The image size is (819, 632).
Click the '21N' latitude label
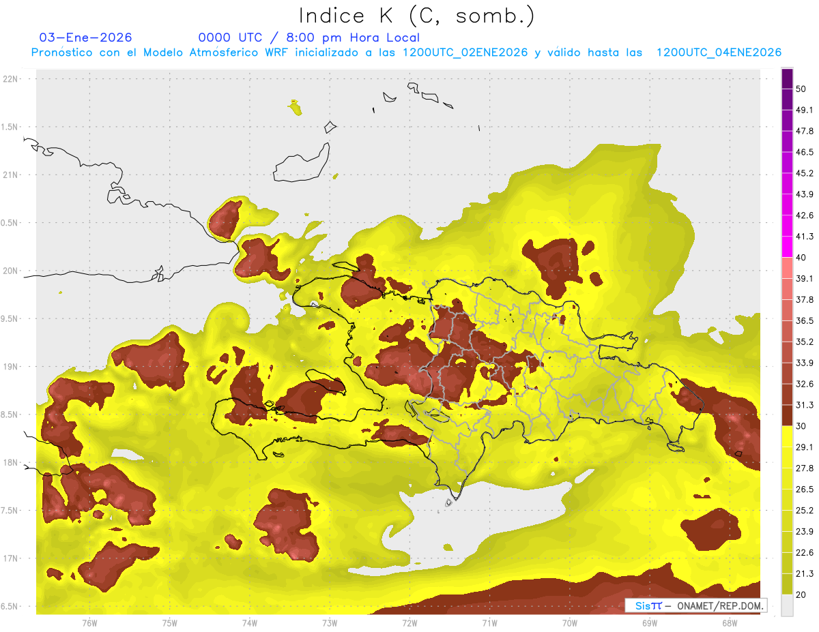(x=10, y=175)
